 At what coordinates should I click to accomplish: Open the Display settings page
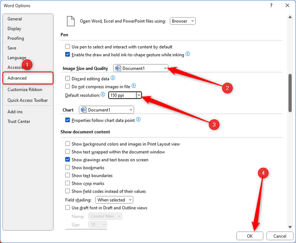[x=14, y=28]
